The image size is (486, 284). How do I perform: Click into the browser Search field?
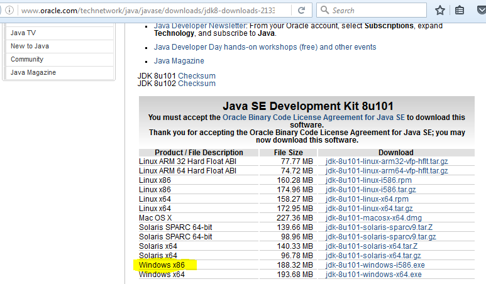372,11
